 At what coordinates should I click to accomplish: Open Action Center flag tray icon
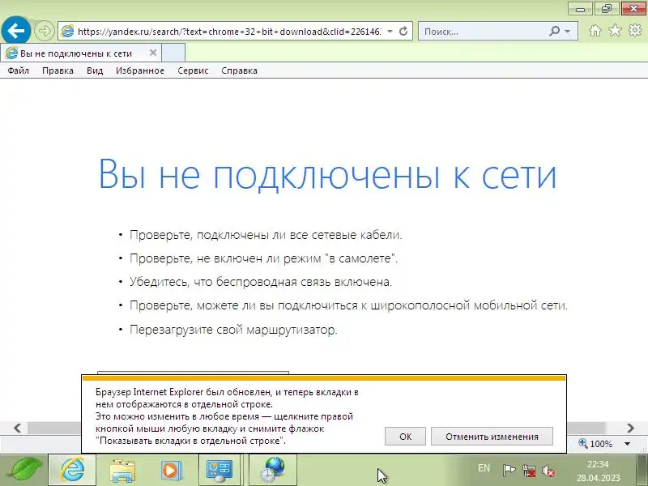[509, 471]
